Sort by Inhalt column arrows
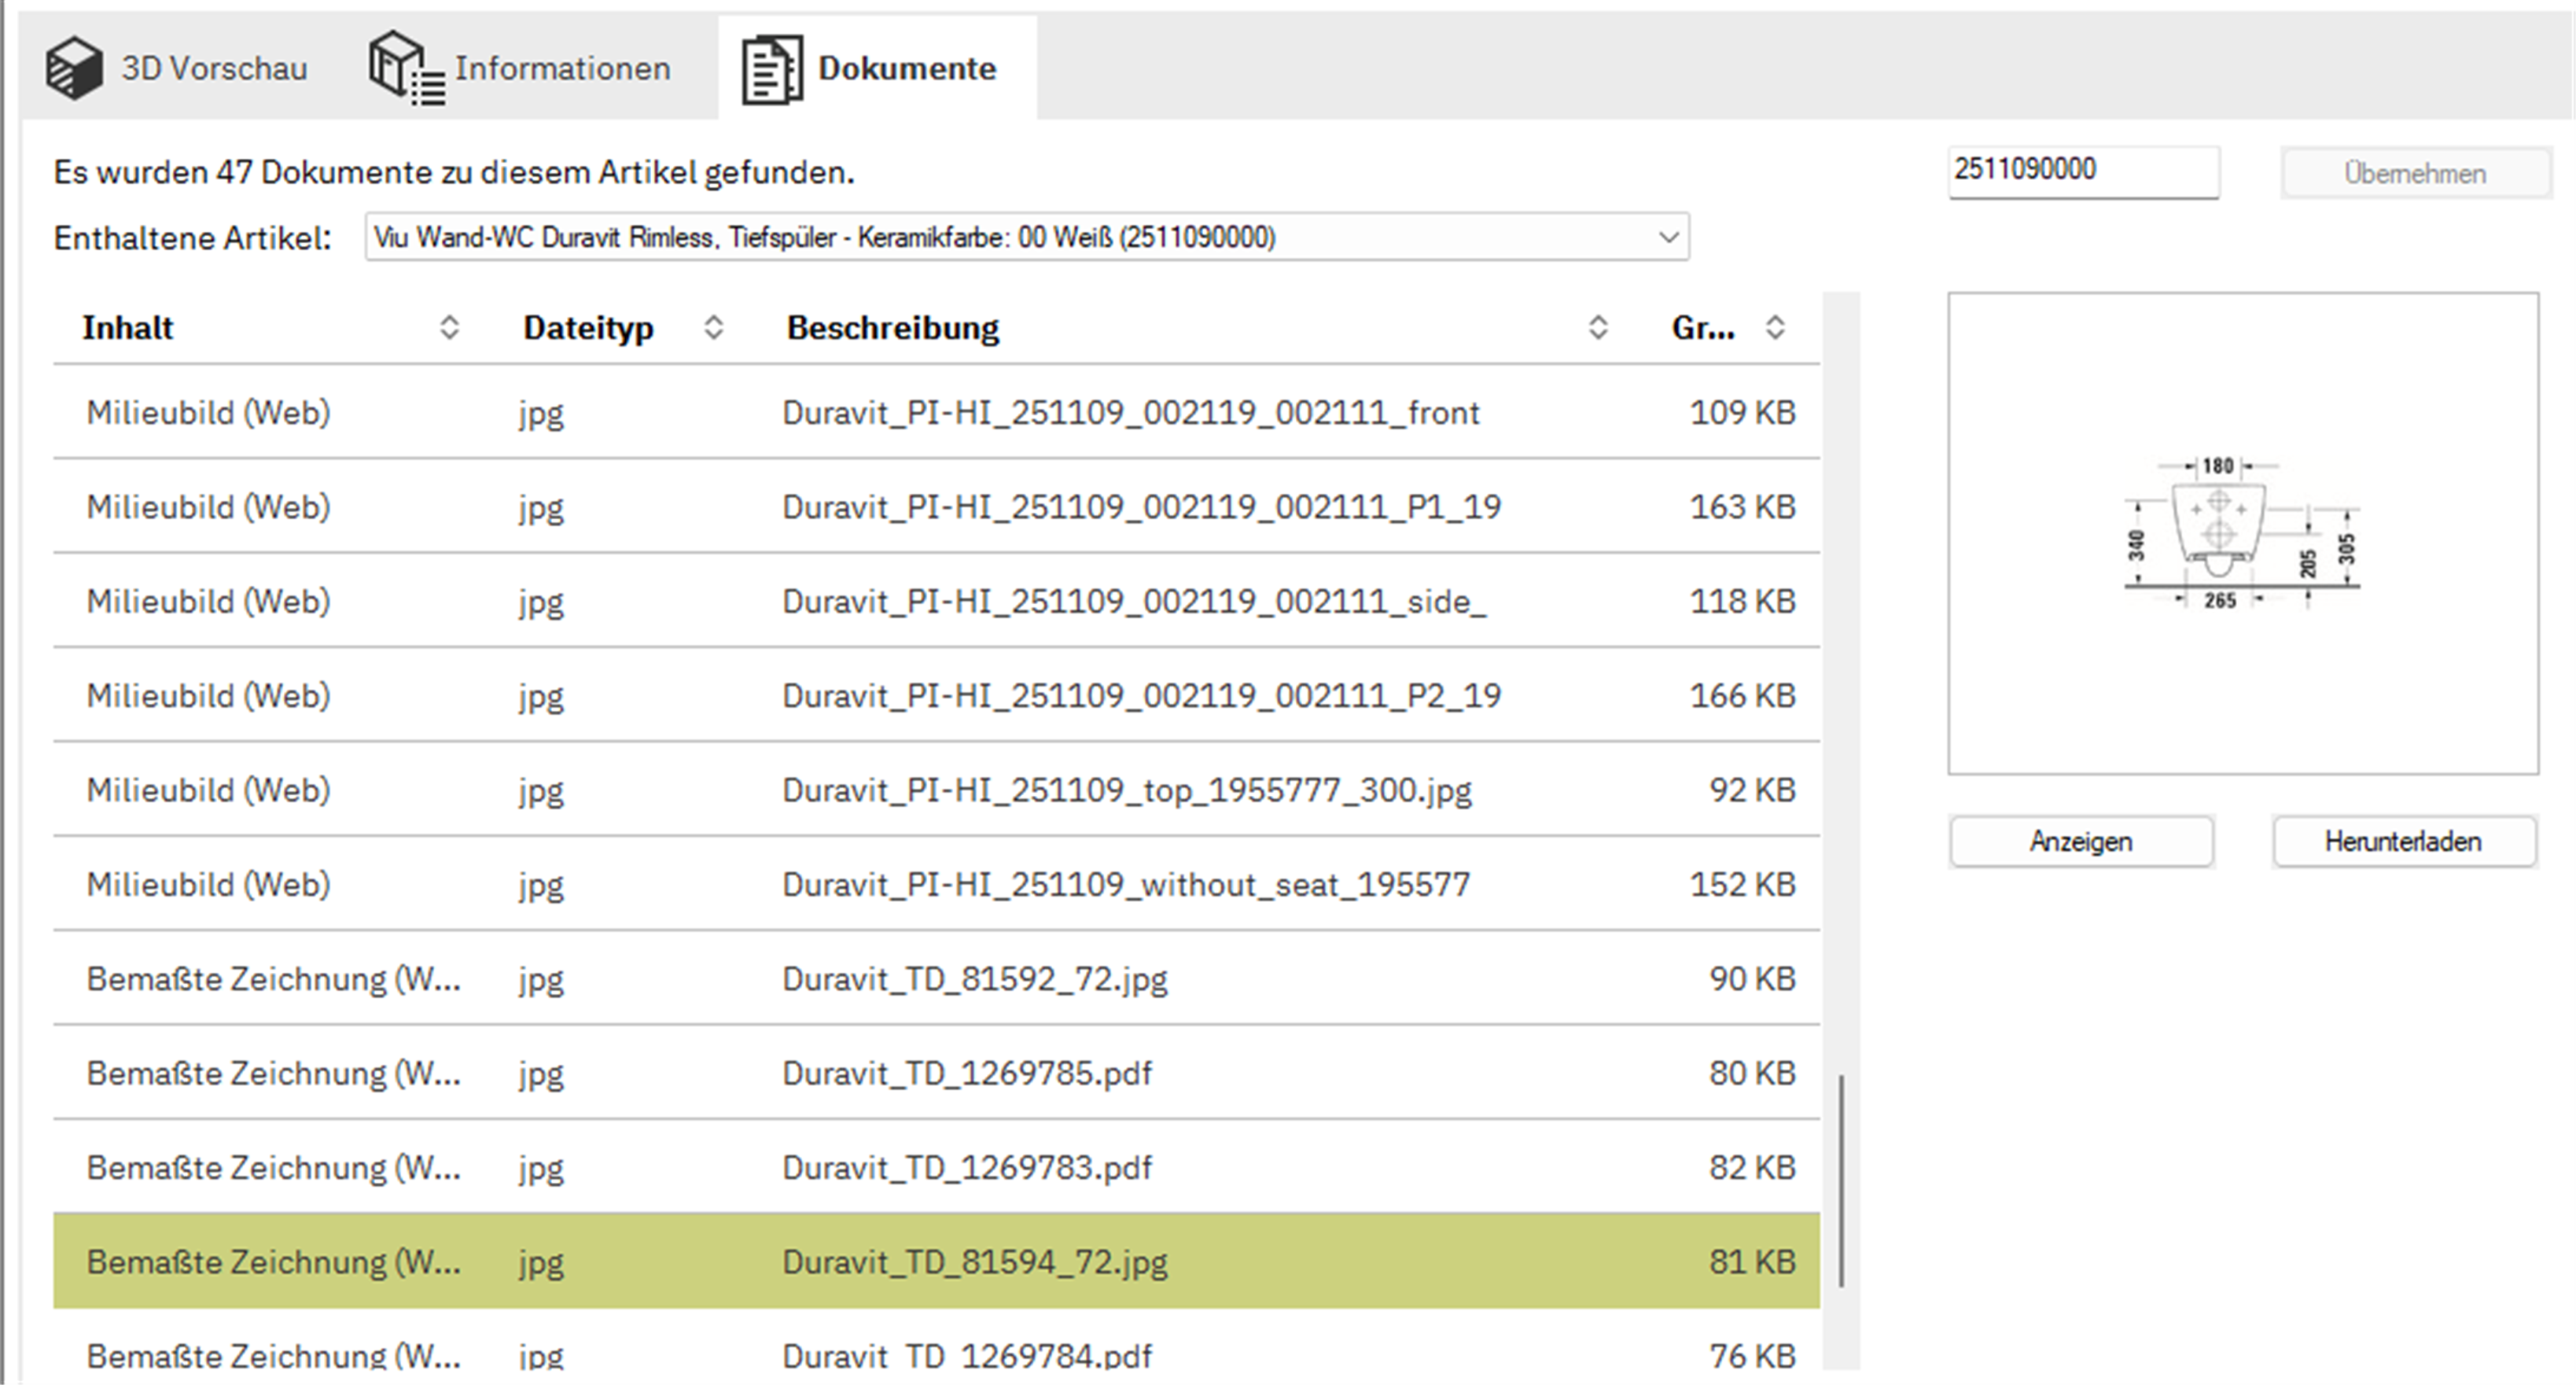The image size is (2576, 1385). pyautogui.click(x=449, y=327)
